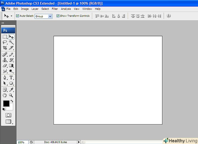Click Distribute Bottom Edges icon
The width and height of the screenshot is (198, 144).
point(143,16)
